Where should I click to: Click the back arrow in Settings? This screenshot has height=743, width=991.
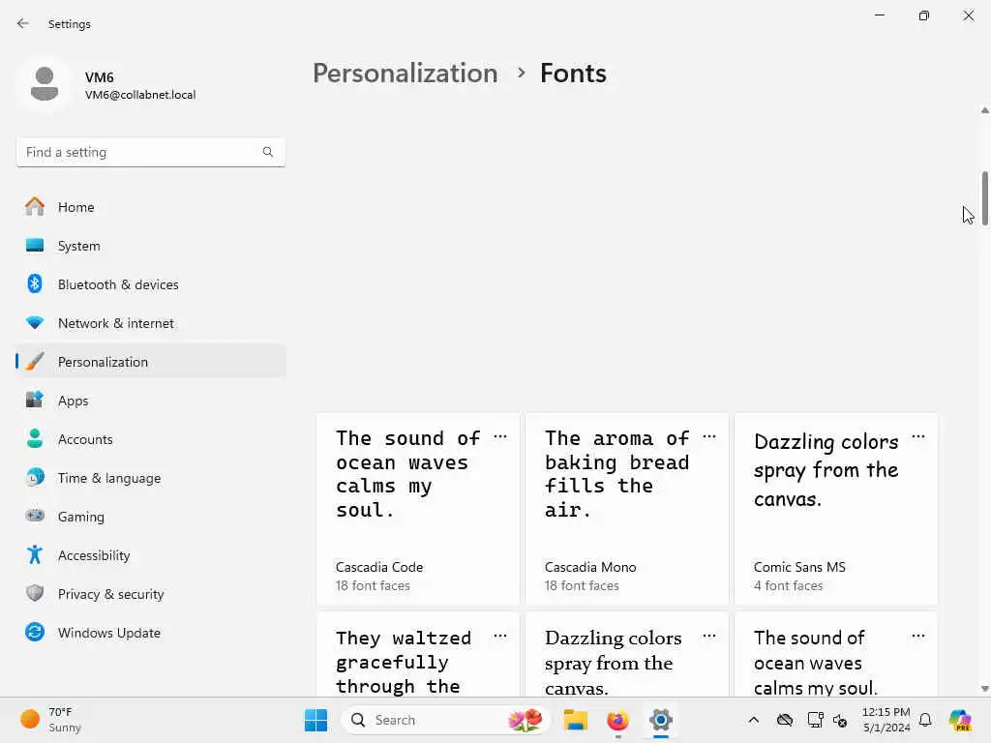(x=23, y=23)
